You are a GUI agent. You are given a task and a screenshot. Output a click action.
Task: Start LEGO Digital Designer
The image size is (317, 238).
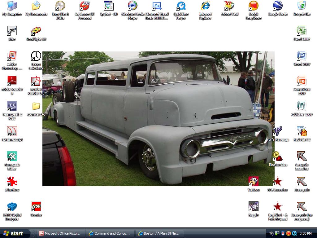[12, 207]
